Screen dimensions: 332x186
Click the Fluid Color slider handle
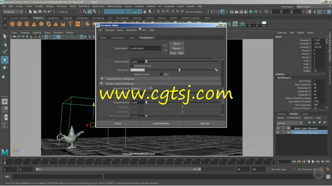pyautogui.click(x=180, y=70)
